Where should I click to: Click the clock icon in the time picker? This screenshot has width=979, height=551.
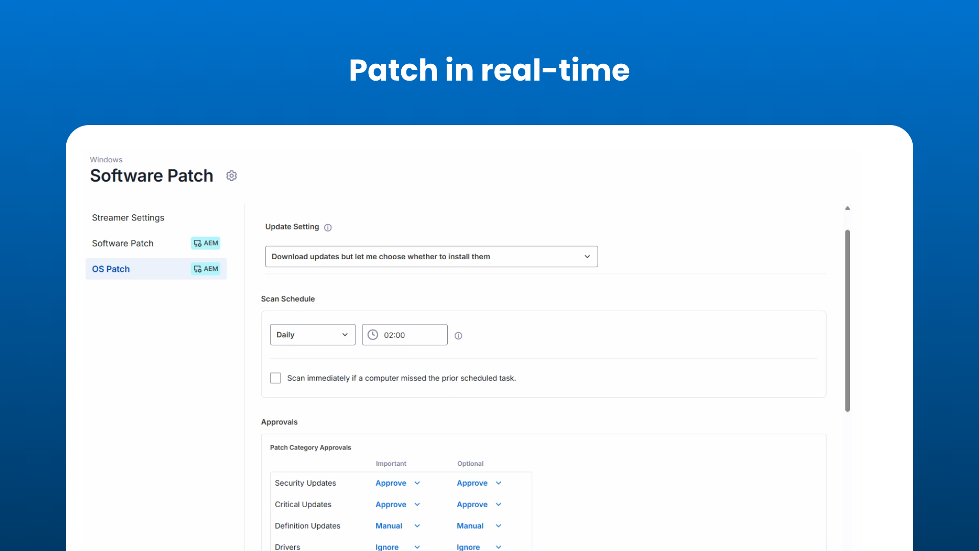coord(373,335)
